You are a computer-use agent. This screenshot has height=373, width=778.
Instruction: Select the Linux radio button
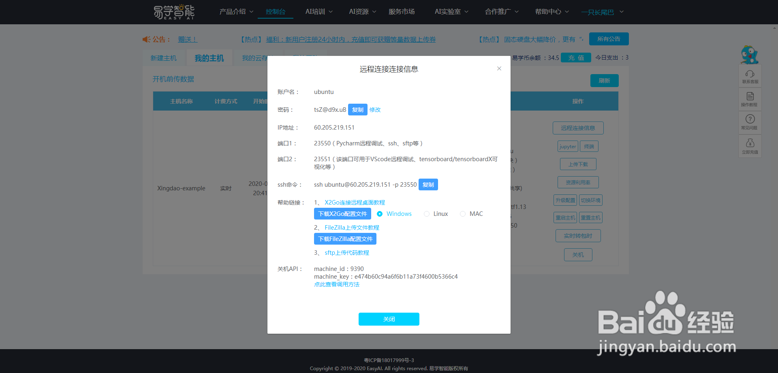[426, 213]
